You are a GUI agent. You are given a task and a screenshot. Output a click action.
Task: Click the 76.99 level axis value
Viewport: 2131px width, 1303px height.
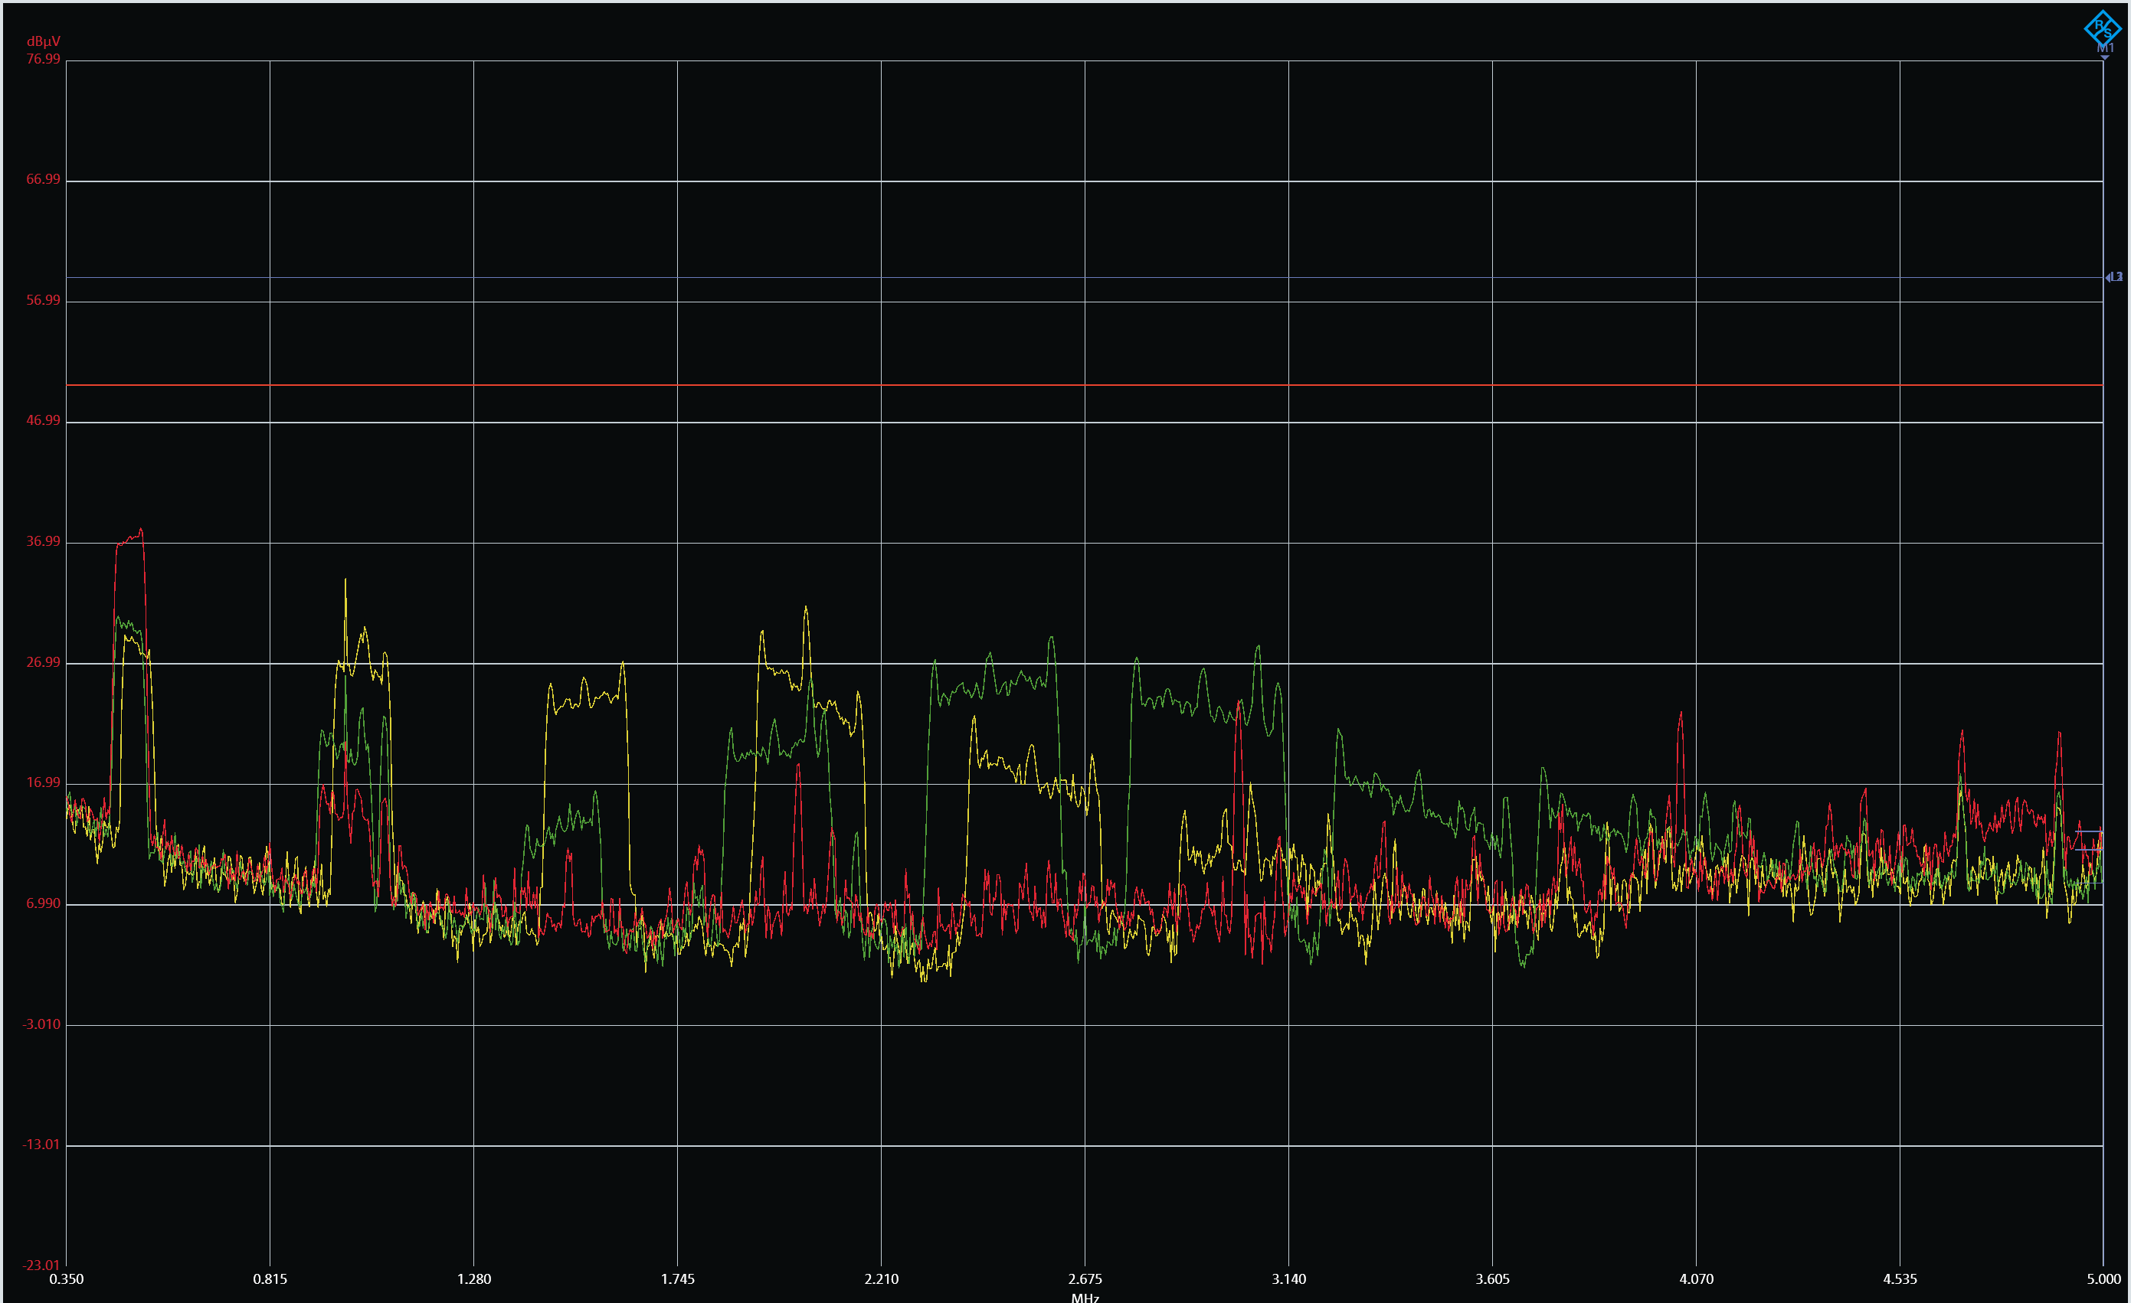[x=43, y=59]
